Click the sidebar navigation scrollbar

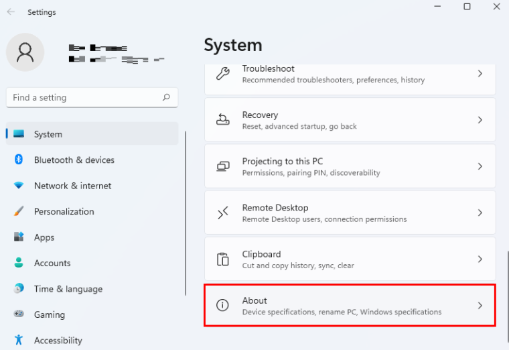tap(186, 213)
